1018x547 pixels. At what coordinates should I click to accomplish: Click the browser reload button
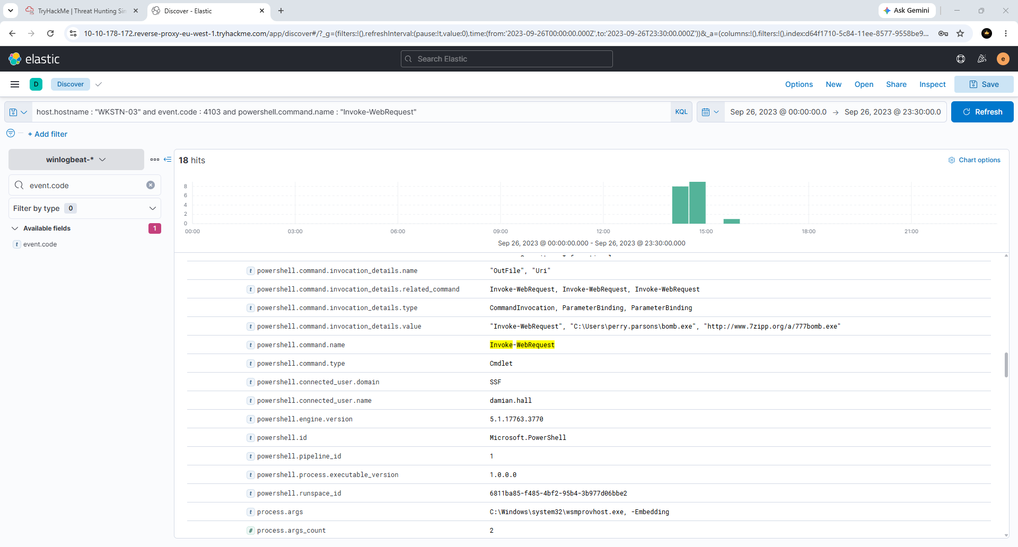(x=50, y=33)
